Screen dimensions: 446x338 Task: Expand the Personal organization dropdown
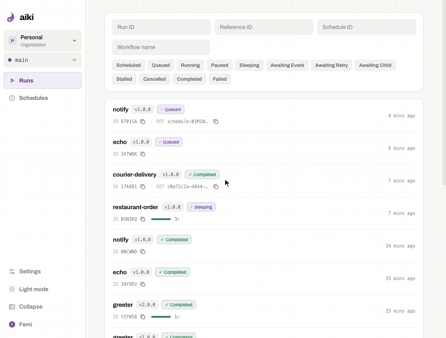[43, 41]
